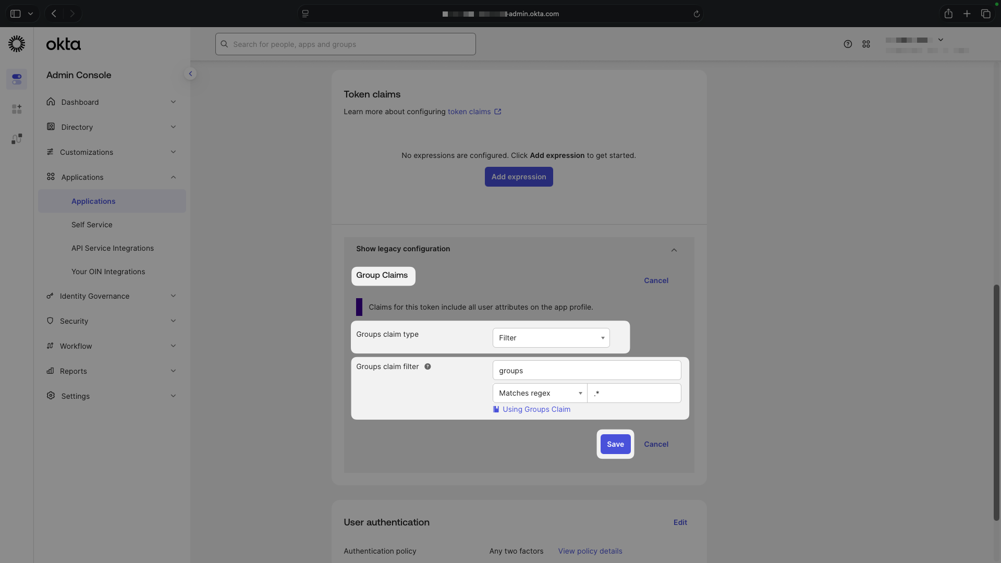Viewport: 1001px width, 563px height.
Task: Click the Okta spinner logo
Action: coord(16,44)
